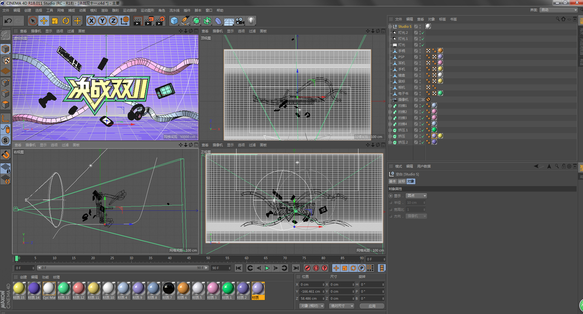
Task: Click the 应用 apply button
Action: pyautogui.click(x=372, y=306)
